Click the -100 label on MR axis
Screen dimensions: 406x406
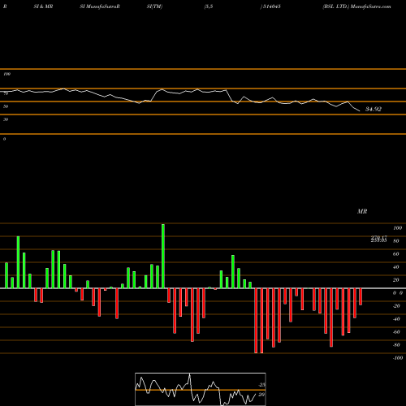pyautogui.click(x=398, y=358)
